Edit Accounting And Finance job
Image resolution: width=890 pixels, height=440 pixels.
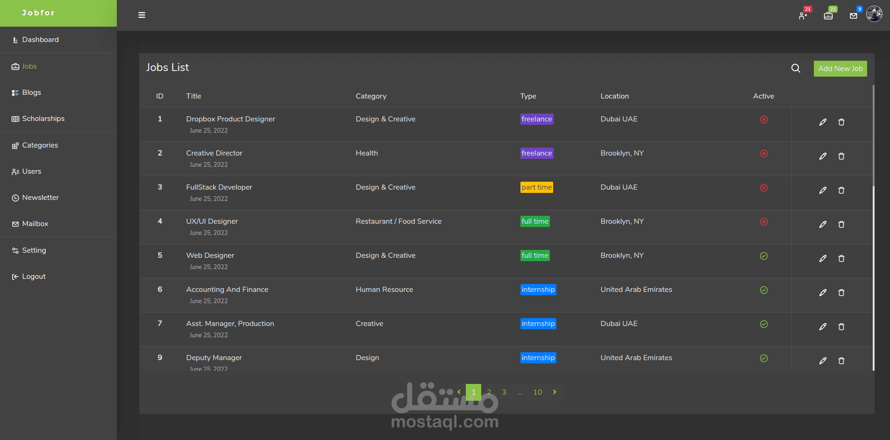point(823,292)
